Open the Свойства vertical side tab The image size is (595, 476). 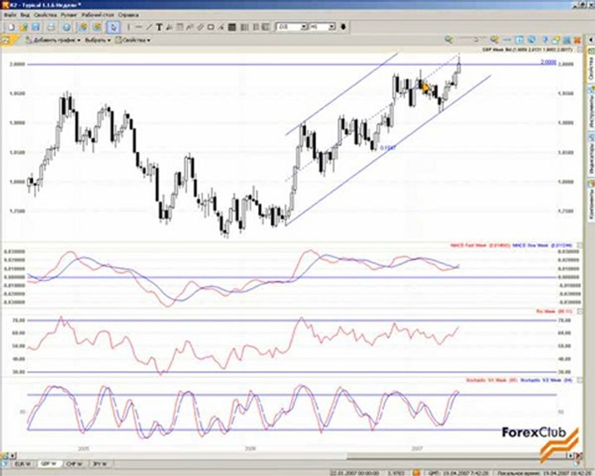591,65
